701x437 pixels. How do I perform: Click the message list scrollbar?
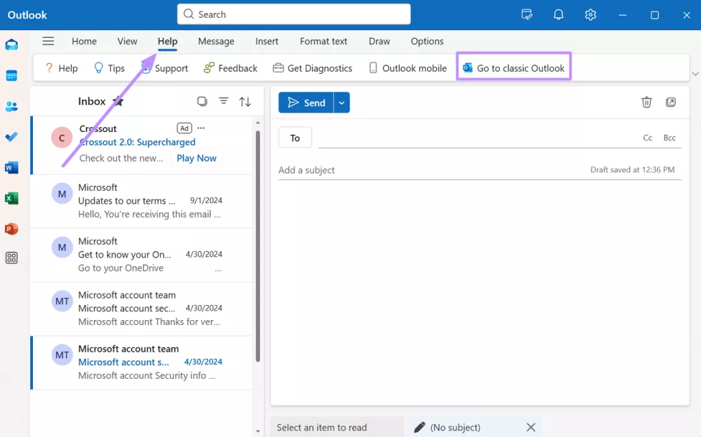258,246
